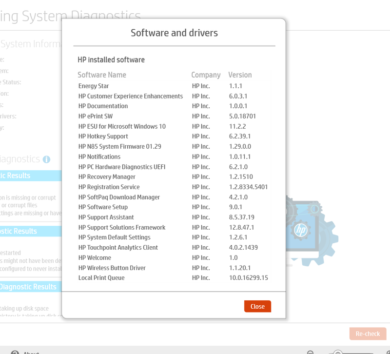Screen dimensions: 390x354
Task: Select HP Support Solutions Framework row
Action: click(x=174, y=227)
